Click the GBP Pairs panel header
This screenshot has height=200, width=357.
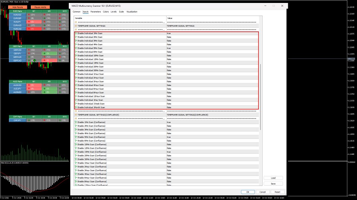[x=17, y=46]
